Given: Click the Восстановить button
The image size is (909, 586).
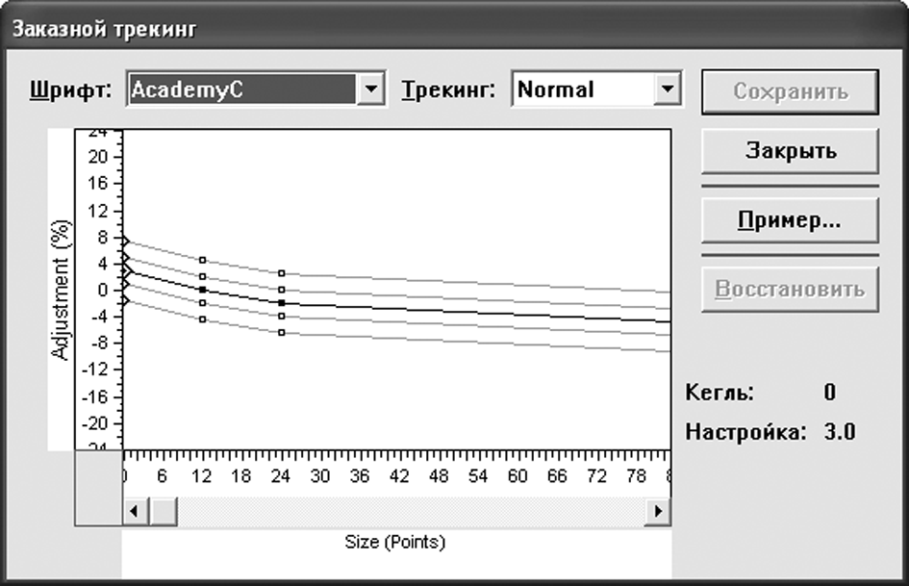Looking at the screenshot, I should [790, 289].
